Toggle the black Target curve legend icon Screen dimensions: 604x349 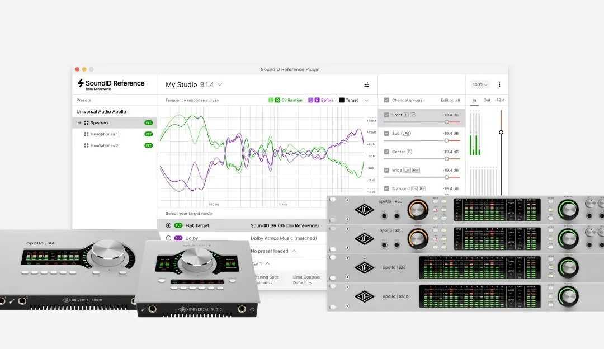(342, 100)
